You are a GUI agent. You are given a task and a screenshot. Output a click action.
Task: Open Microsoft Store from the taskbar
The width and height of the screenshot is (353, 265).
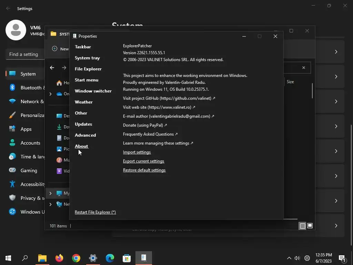[x=127, y=258]
